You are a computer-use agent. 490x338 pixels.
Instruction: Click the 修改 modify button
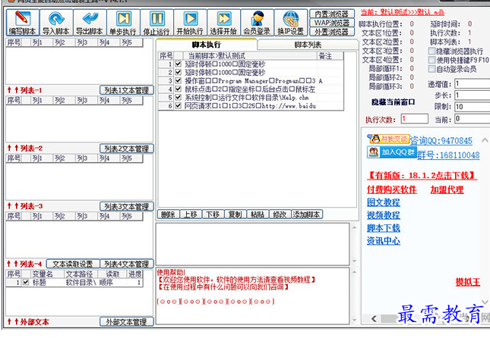280,214
